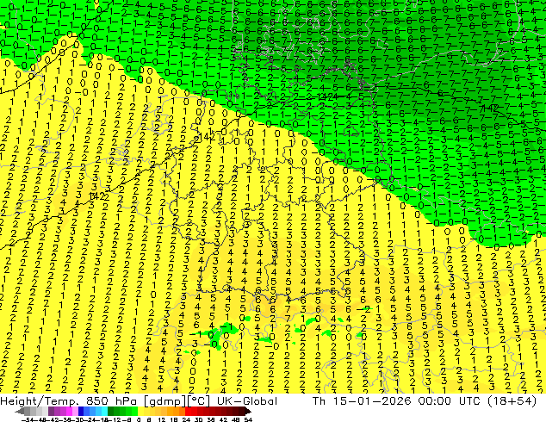
Task: Click the dark maroon right arrow of legend
Action: [248, 412]
